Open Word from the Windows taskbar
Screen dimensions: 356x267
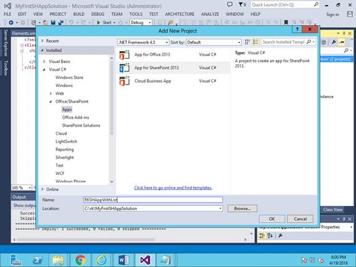123,260
